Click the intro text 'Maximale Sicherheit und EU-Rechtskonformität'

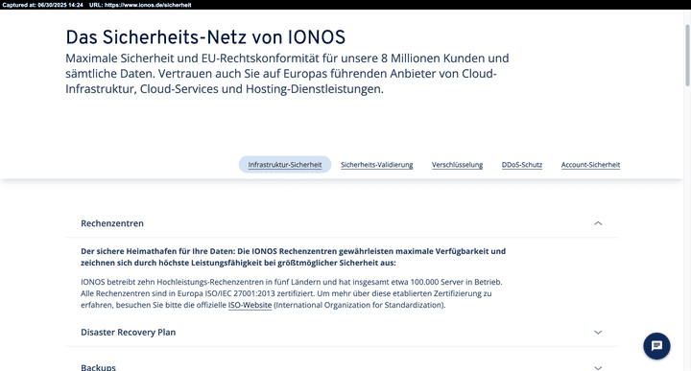tap(287, 74)
